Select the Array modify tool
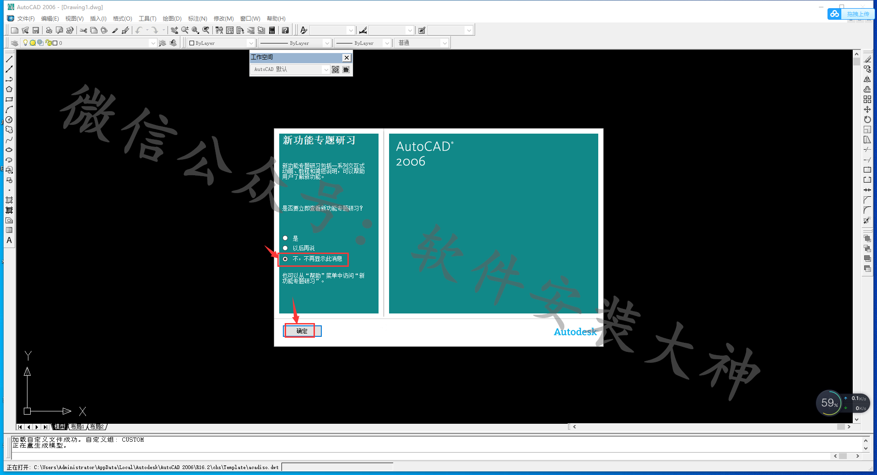877x475 pixels. 867,99
